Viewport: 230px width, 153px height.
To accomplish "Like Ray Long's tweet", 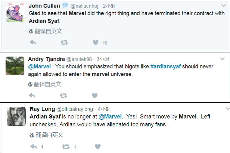I will (x=98, y=147).
